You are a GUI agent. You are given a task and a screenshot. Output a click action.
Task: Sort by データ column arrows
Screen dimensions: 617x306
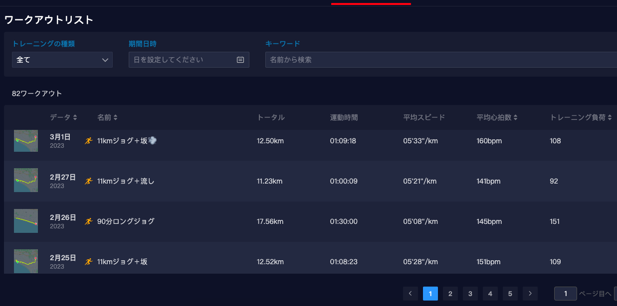click(x=75, y=118)
